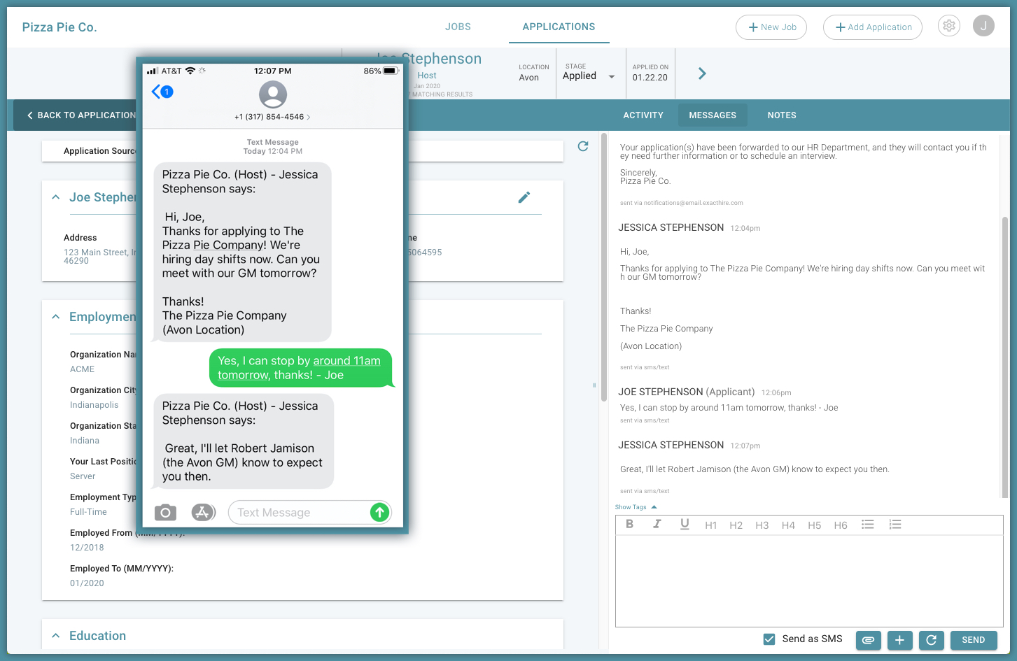
Task: Tap the 'around 11am tomorrow' link in the green bubble
Action: click(x=299, y=368)
